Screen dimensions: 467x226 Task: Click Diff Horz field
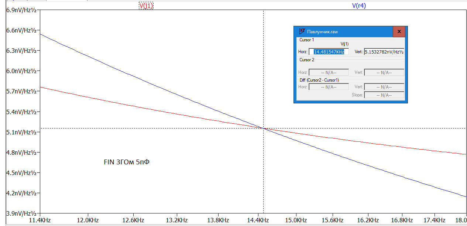coord(329,87)
